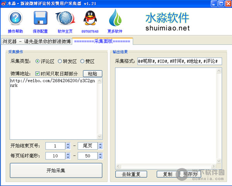Switch to the 浏览器 login tab
The height and width of the screenshot is (186, 232).
point(37,41)
